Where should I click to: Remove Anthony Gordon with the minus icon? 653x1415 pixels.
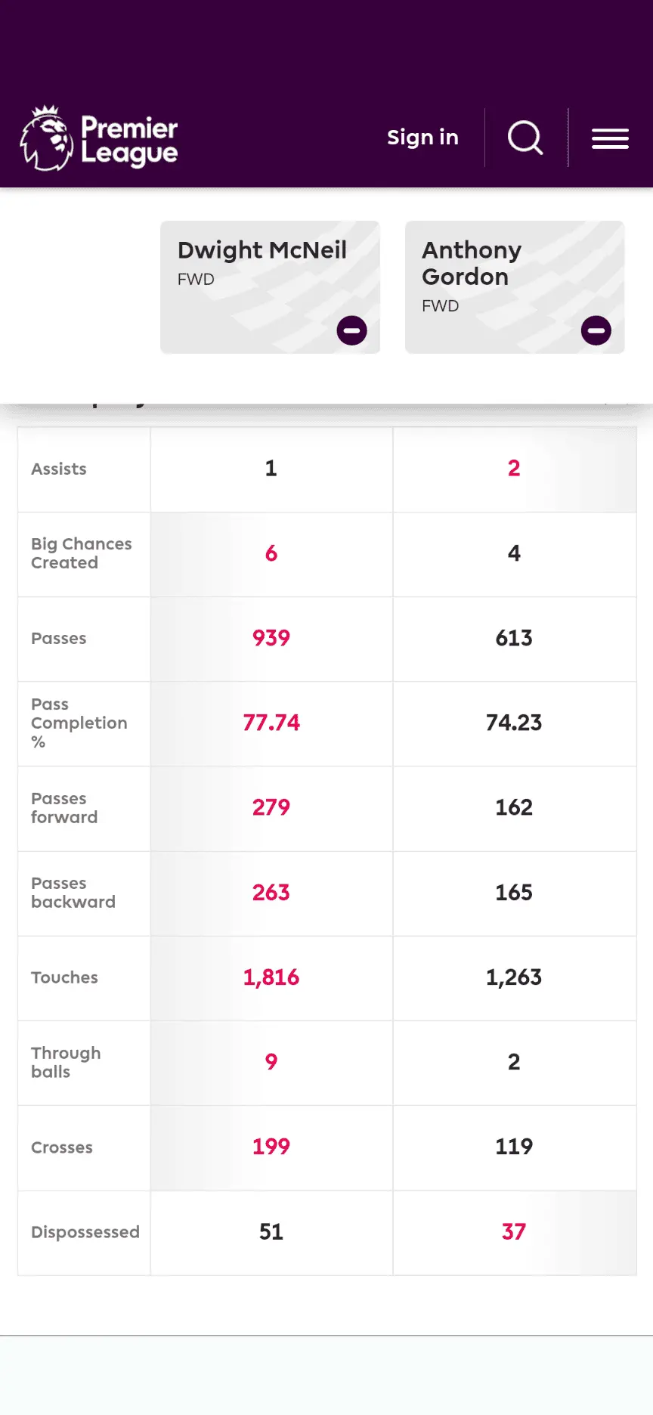596,330
